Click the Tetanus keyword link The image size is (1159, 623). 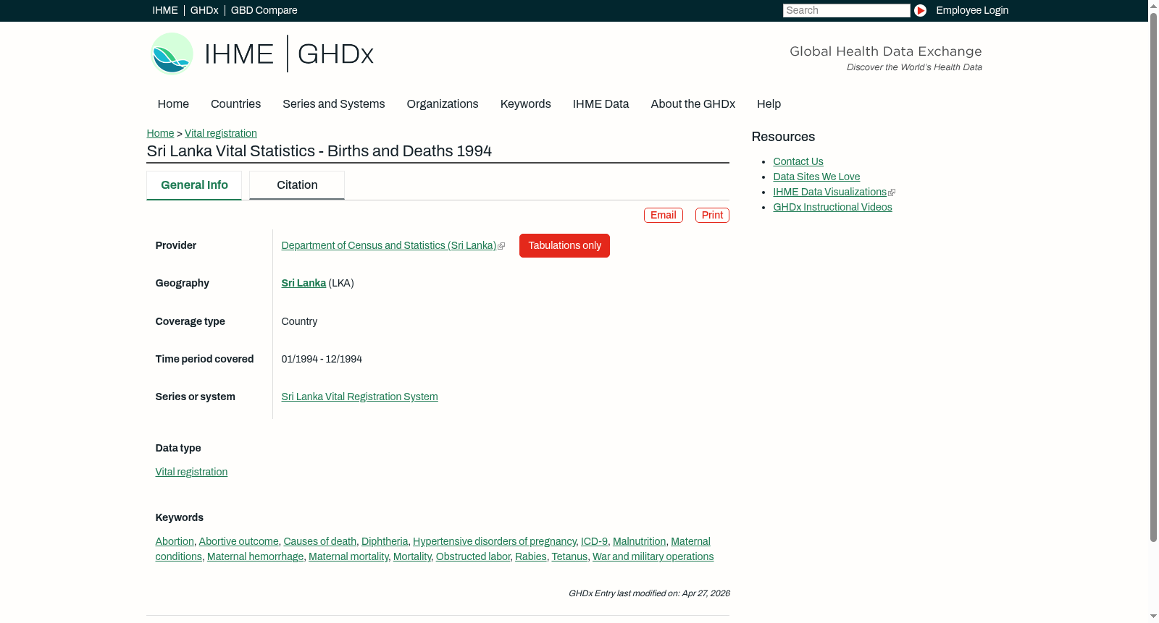[x=569, y=556]
